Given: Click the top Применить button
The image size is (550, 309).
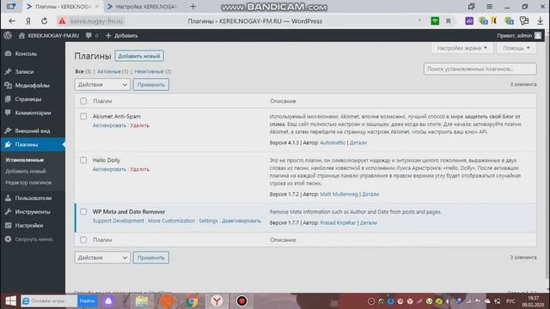Looking at the screenshot, I should [151, 84].
